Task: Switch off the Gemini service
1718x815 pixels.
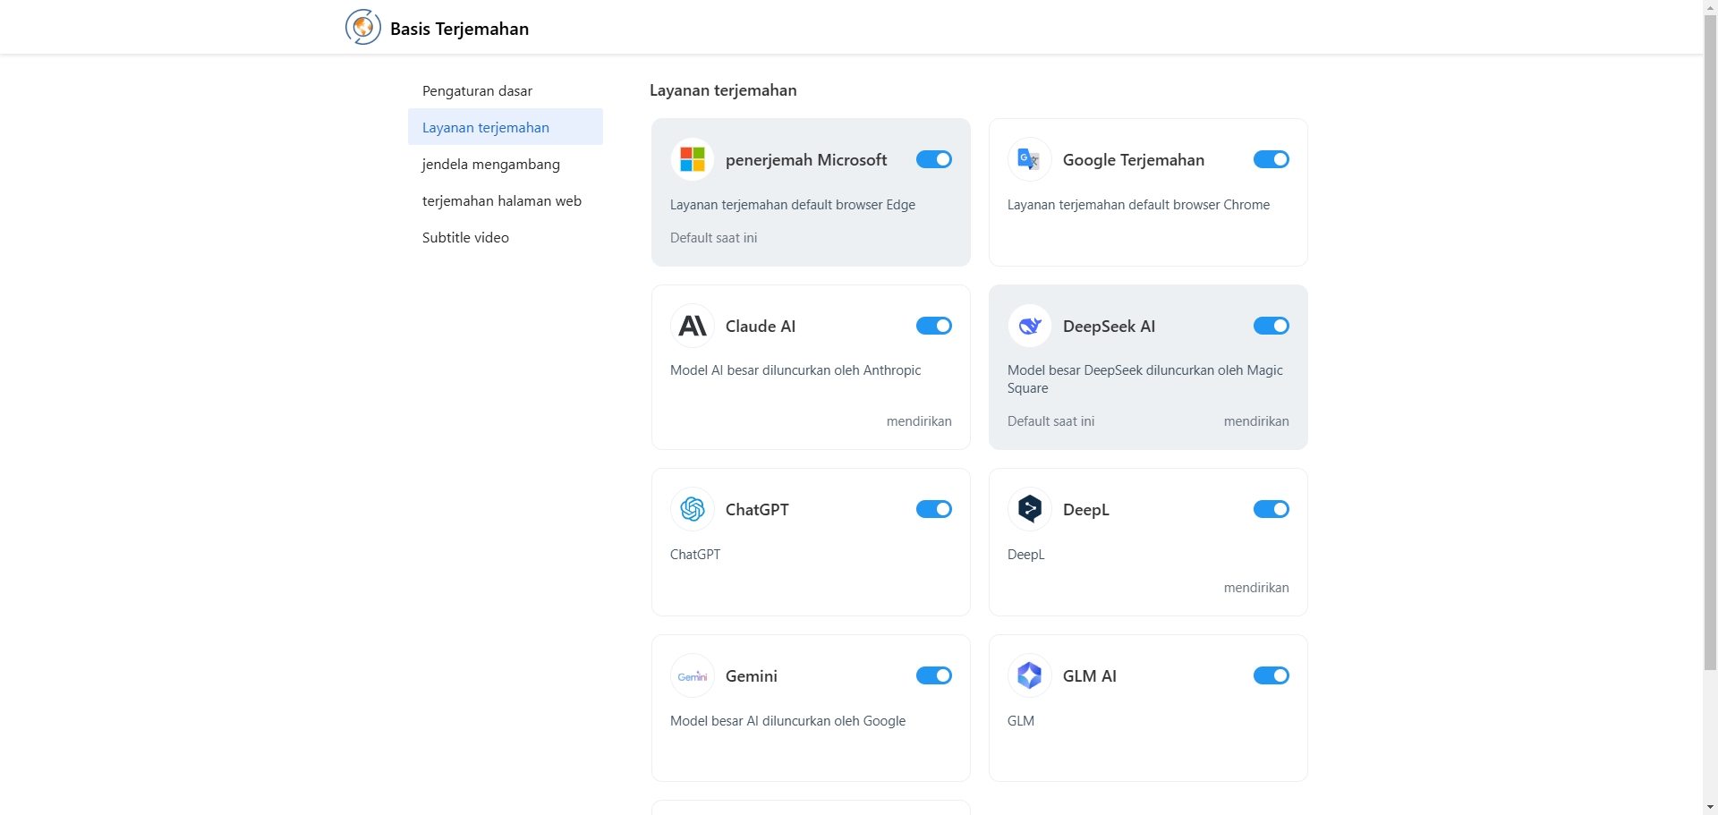Action: point(934,675)
